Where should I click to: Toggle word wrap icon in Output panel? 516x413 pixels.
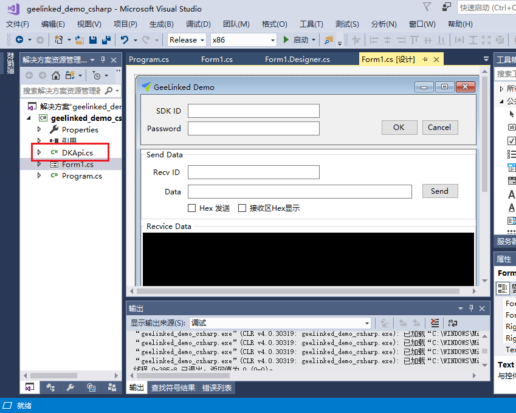452,323
